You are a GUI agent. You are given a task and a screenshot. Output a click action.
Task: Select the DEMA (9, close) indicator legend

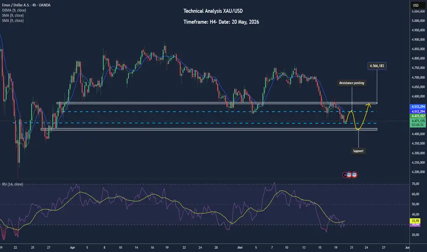(x=14, y=10)
